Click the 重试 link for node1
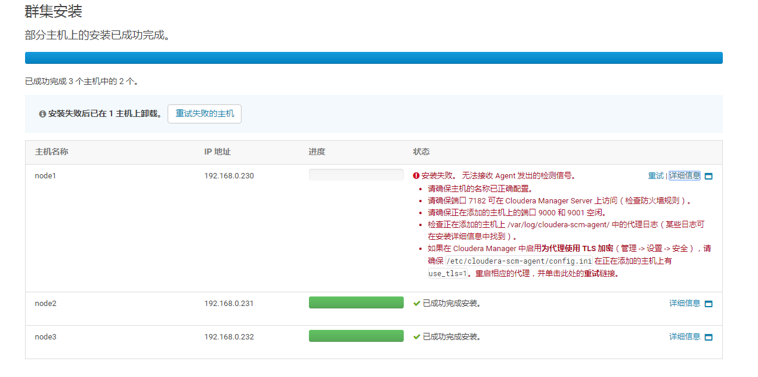 tap(655, 175)
